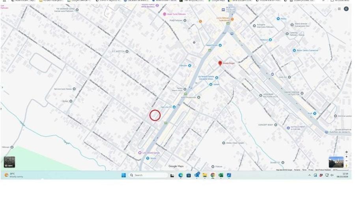The image size is (355, 201).
Task: Select the Cabinet Veterinar VETDOCTOR marker
Action: (302, 93)
